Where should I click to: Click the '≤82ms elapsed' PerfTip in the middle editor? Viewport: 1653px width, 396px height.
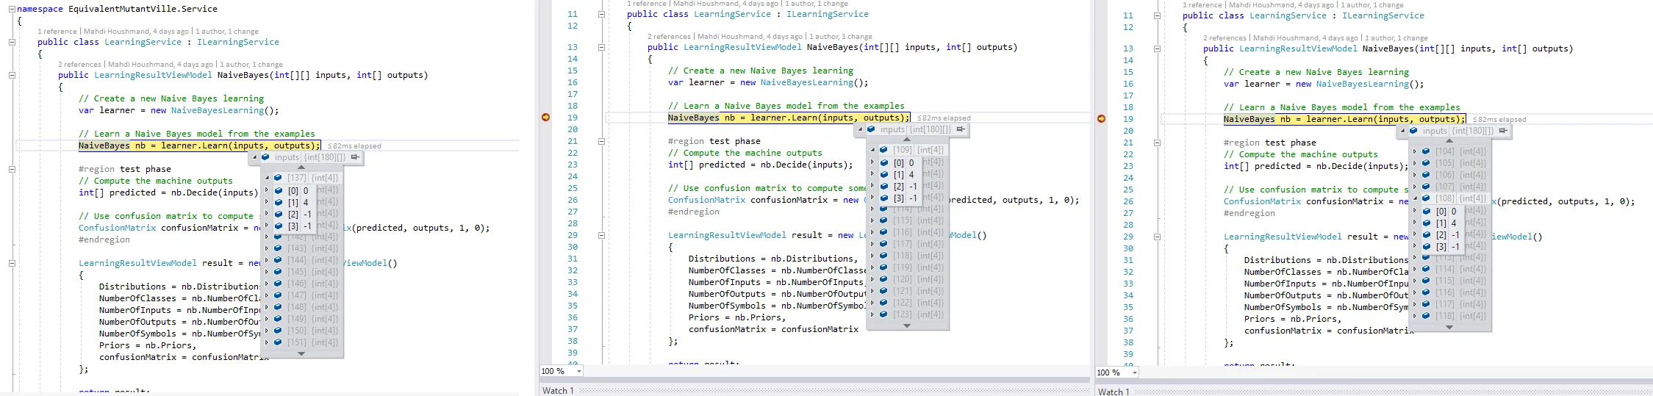coord(944,118)
